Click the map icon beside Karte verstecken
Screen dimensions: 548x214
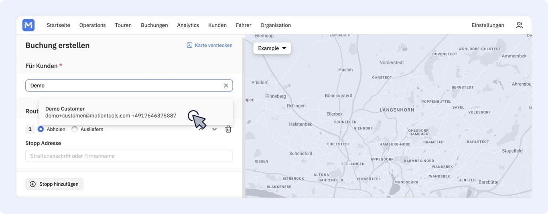(189, 45)
